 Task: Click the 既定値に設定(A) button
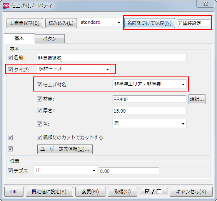click(x=49, y=192)
